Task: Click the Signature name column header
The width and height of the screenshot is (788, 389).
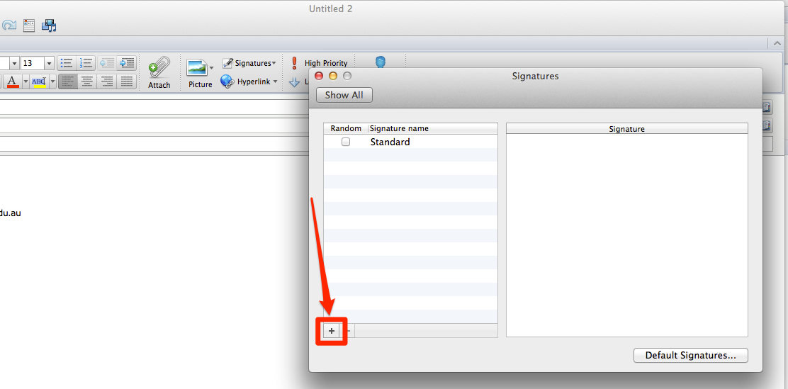Action: tap(399, 129)
